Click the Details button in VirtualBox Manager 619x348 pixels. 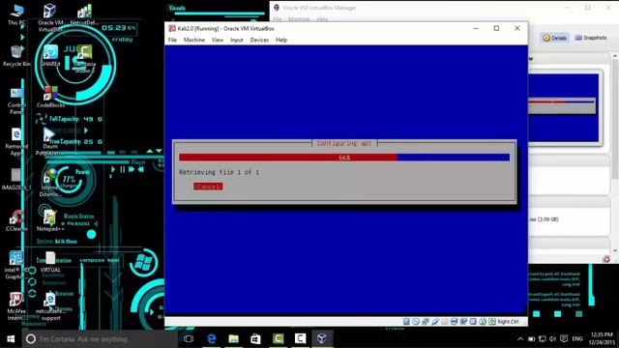pyautogui.click(x=554, y=38)
